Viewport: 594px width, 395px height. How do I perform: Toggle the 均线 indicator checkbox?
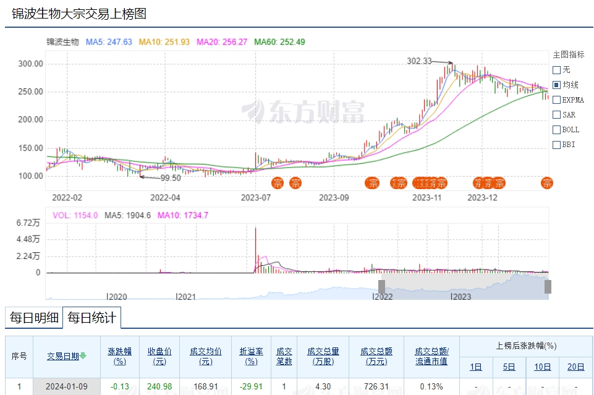(556, 85)
